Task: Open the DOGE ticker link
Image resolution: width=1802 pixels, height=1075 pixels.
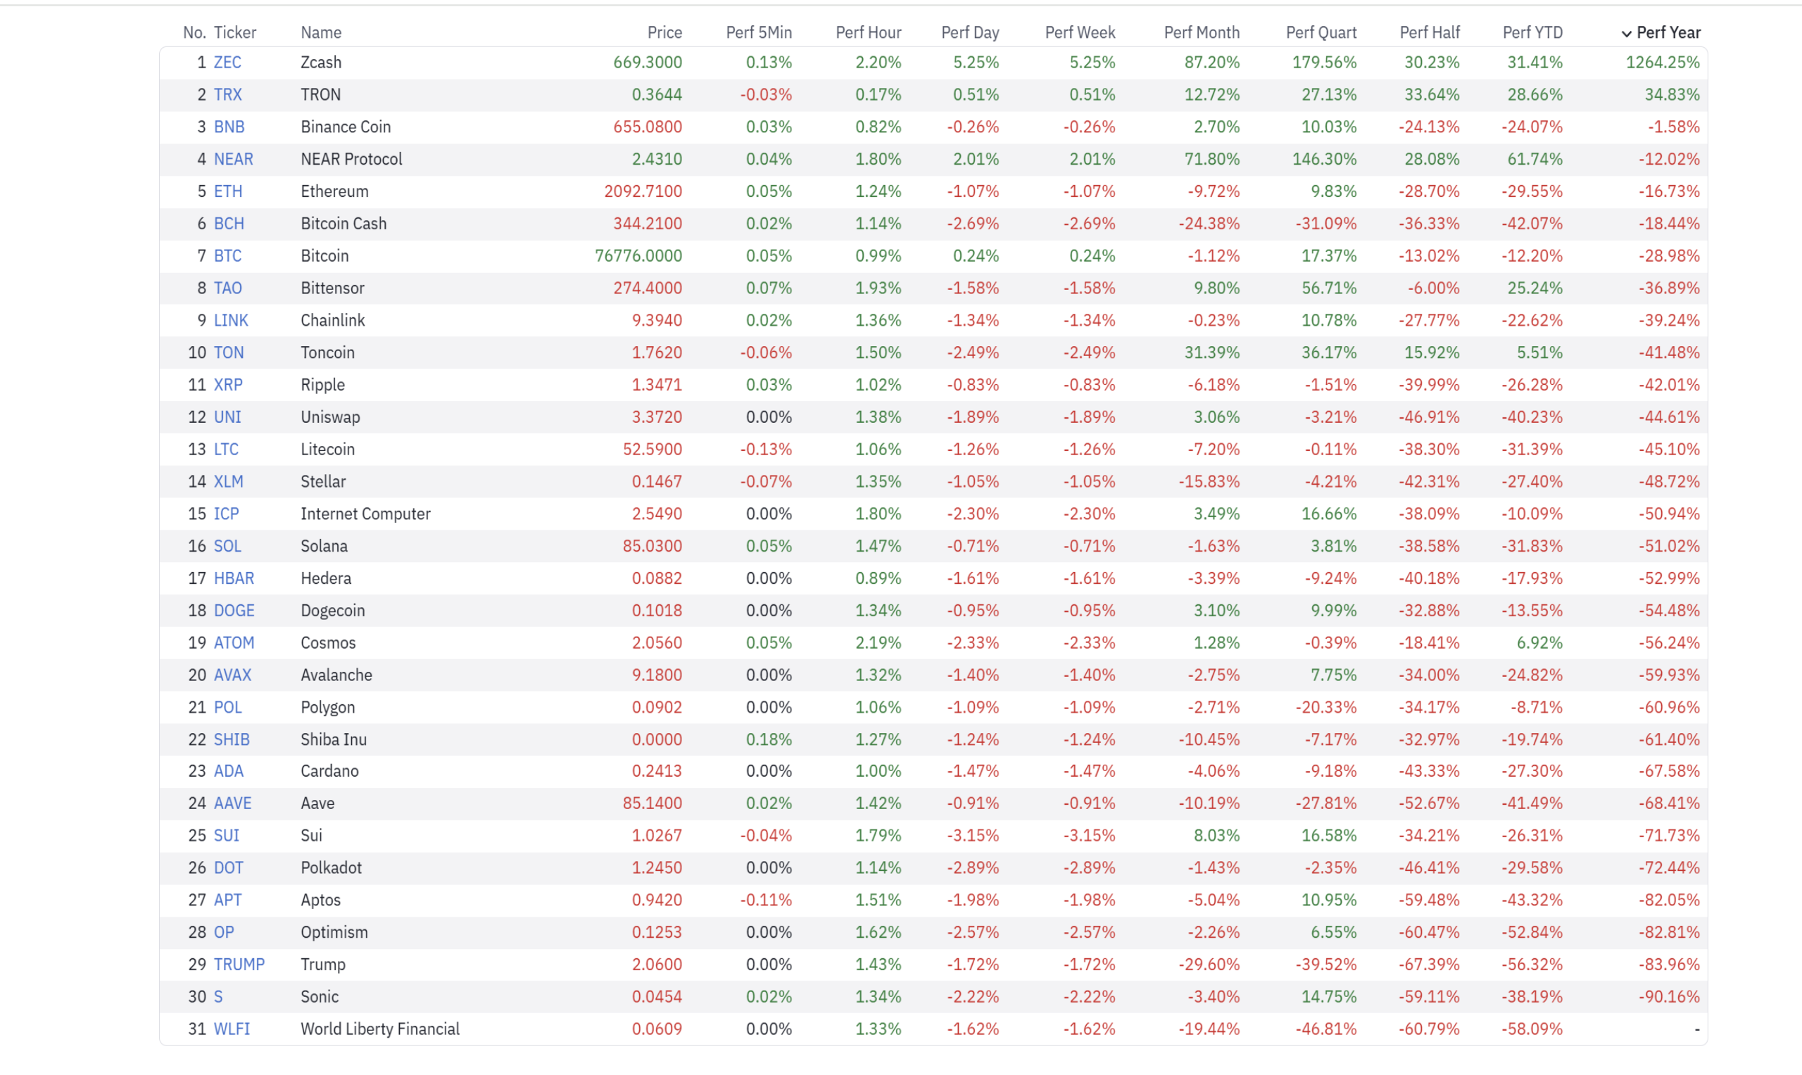Action: pos(234,610)
